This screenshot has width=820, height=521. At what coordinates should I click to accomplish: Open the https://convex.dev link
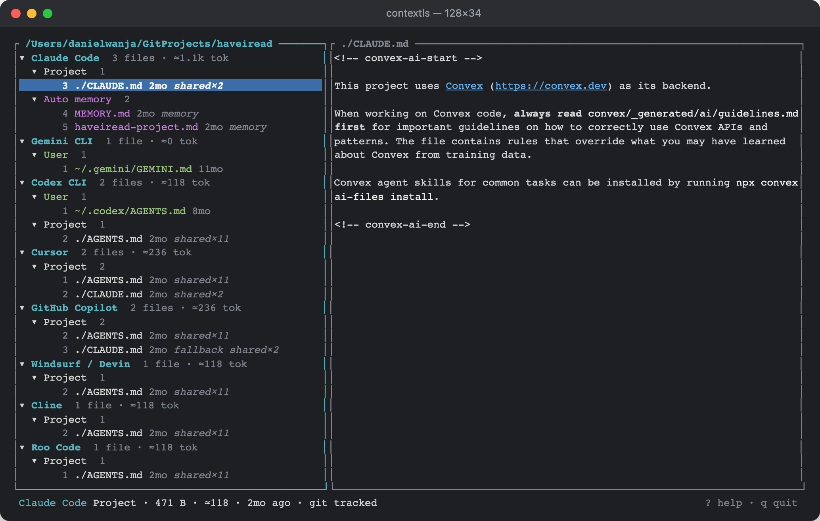[x=551, y=86]
